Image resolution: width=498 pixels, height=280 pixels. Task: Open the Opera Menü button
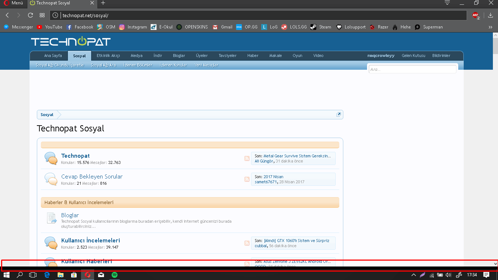tap(13, 3)
